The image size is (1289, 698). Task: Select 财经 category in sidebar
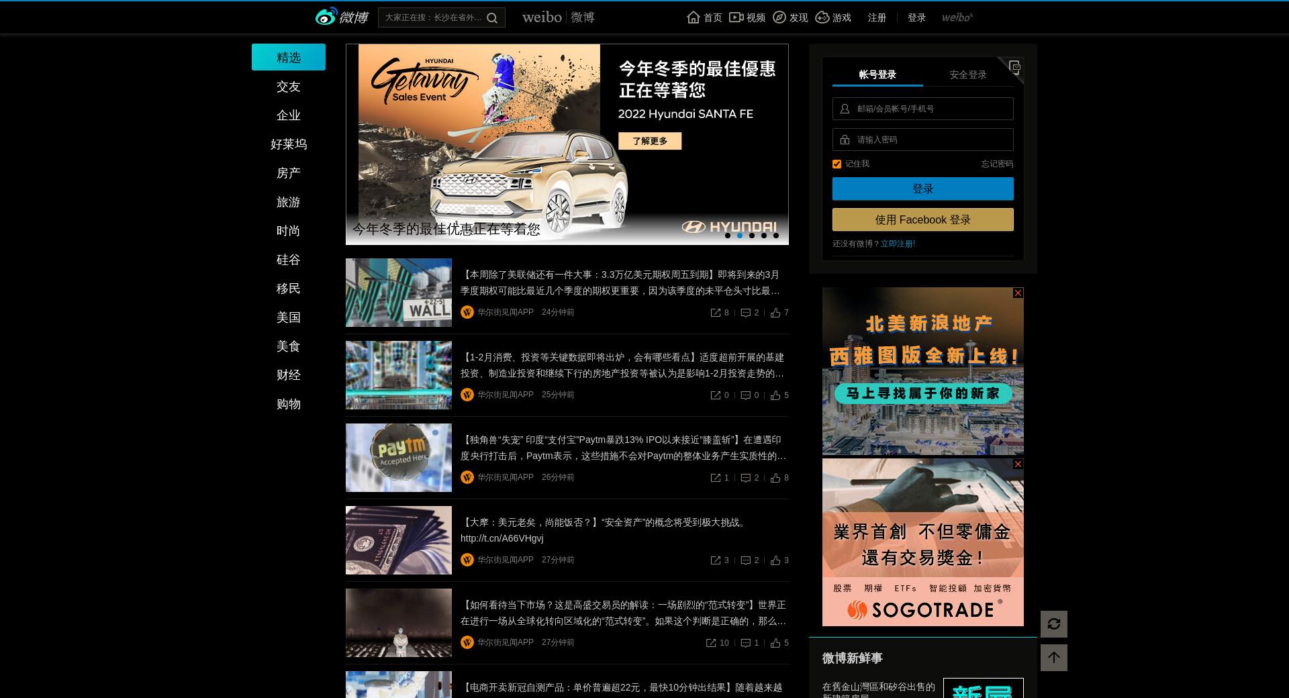click(x=289, y=375)
